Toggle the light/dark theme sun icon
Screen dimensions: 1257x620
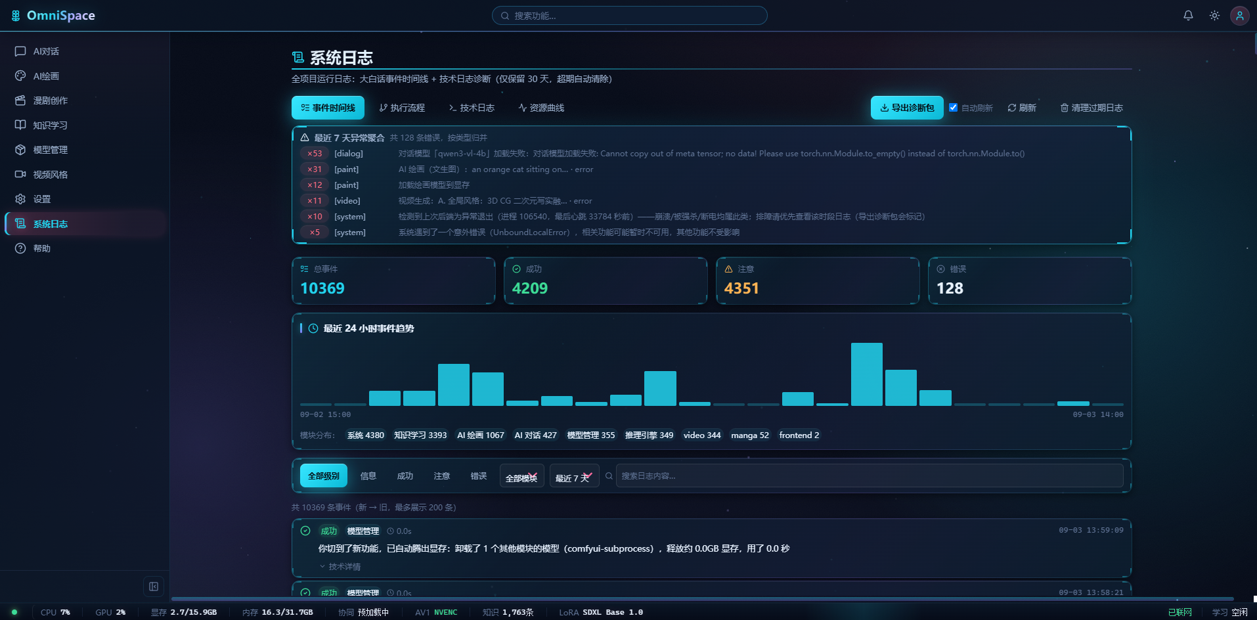[1214, 15]
